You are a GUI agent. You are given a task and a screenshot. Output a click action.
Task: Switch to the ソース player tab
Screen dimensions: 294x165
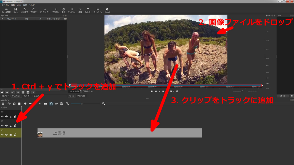[x=71, y=96]
